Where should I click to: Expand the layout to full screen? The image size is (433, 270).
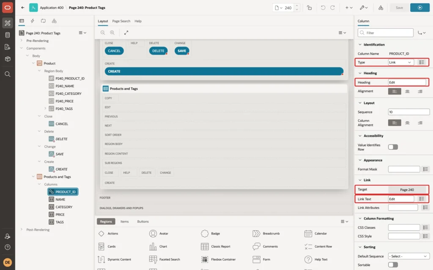point(126,32)
